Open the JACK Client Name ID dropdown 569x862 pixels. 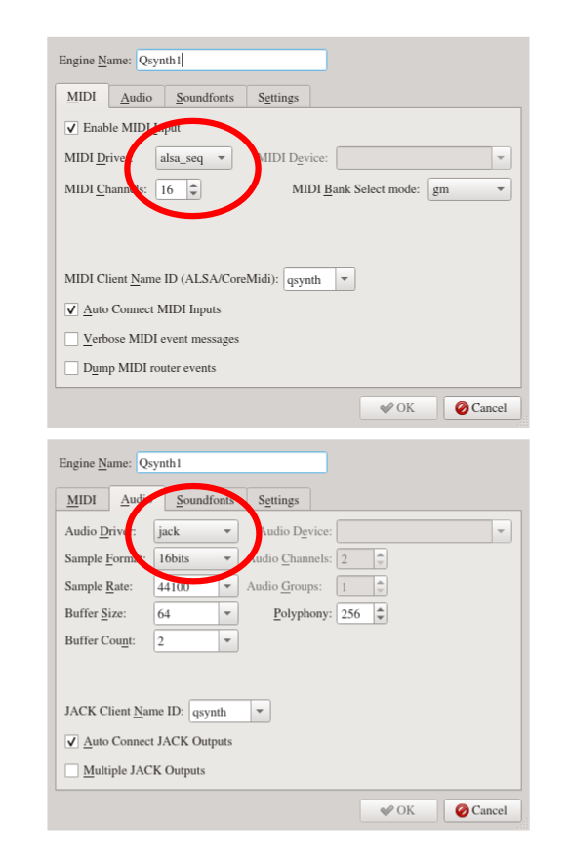point(260,712)
